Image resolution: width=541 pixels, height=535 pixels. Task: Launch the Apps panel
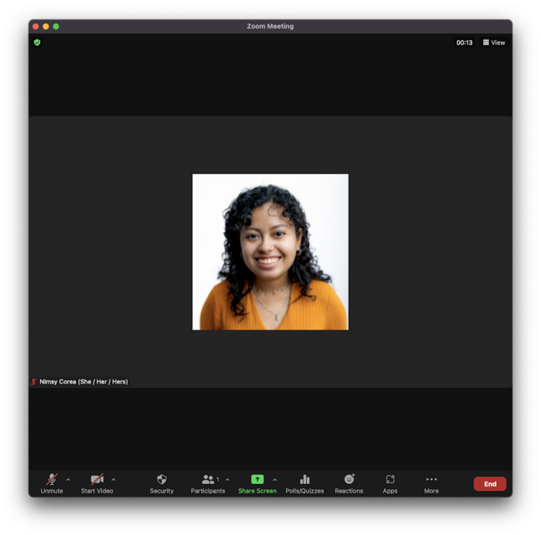pos(390,483)
